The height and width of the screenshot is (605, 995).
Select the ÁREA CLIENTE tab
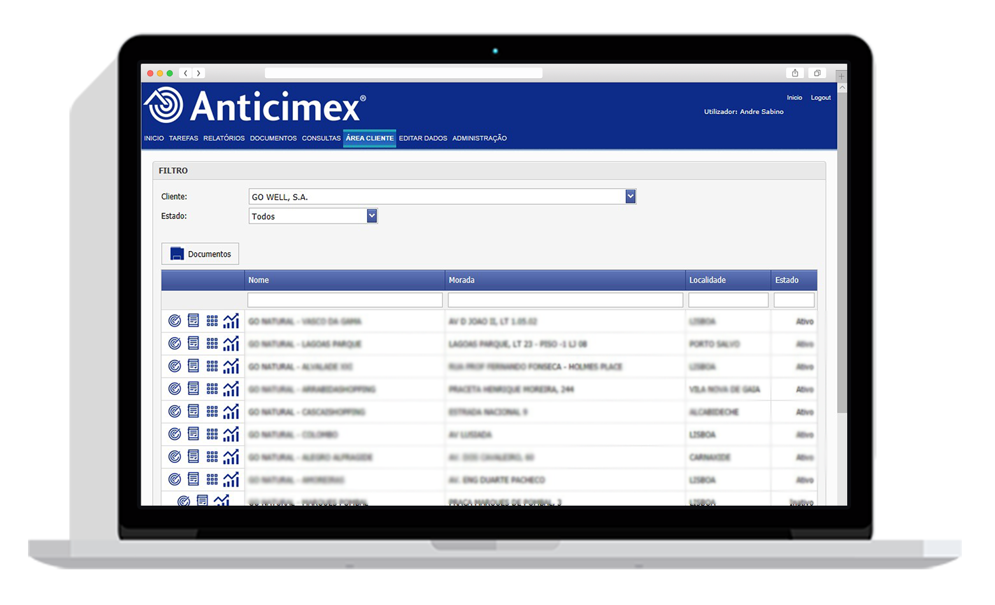click(369, 138)
